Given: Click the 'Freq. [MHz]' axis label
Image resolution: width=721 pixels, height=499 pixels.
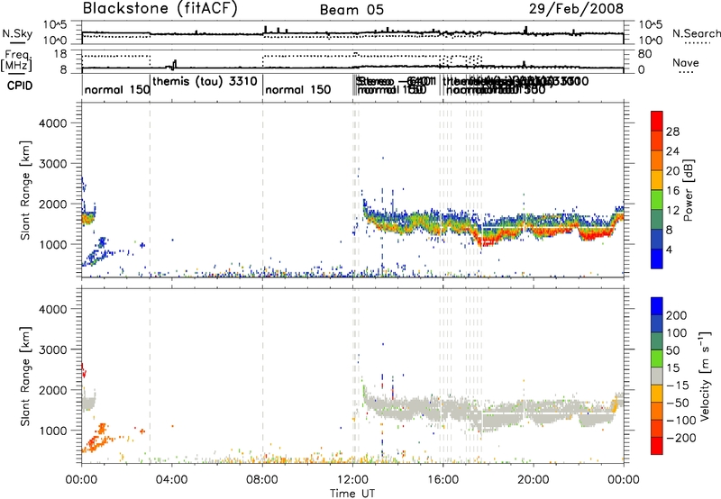Looking at the screenshot, I should tap(16, 60).
